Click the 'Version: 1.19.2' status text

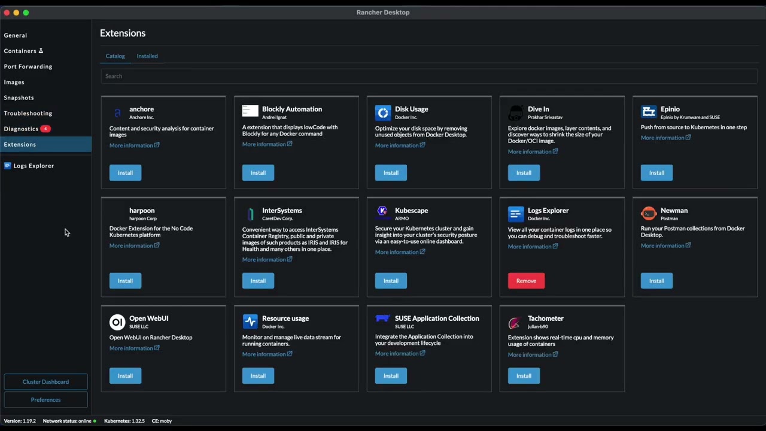tap(20, 421)
